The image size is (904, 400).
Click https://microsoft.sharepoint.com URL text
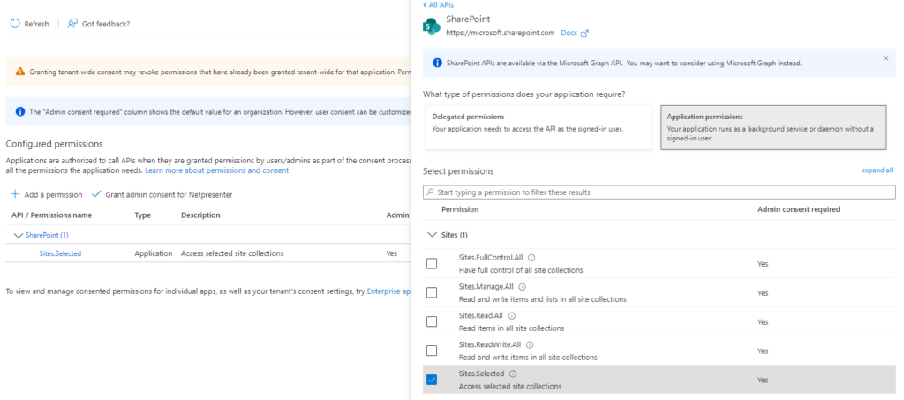(x=501, y=33)
